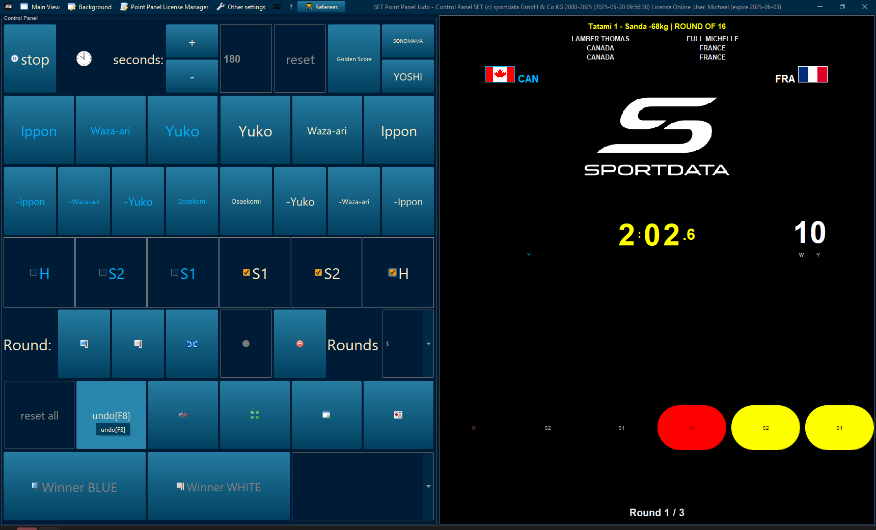Viewport: 876px width, 530px height.
Task: Award Yuko to white
Action: (255, 130)
